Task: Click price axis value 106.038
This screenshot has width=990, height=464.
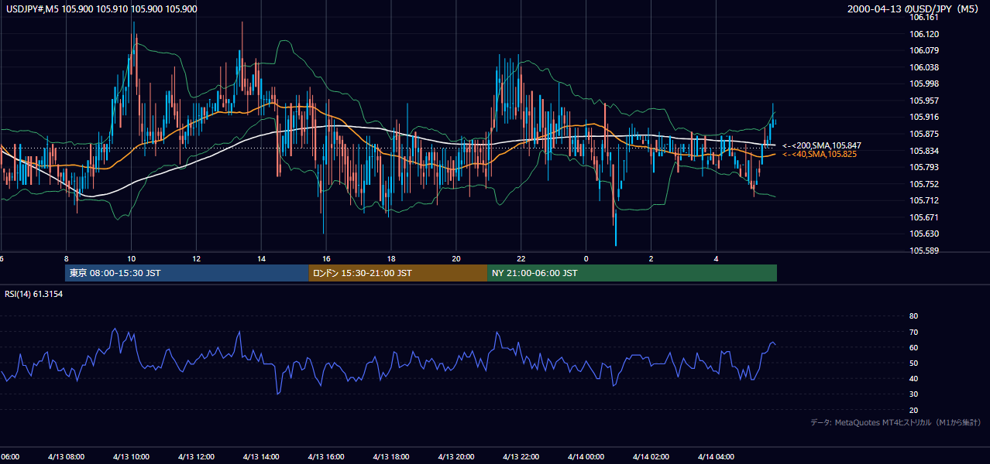Action: pos(924,67)
